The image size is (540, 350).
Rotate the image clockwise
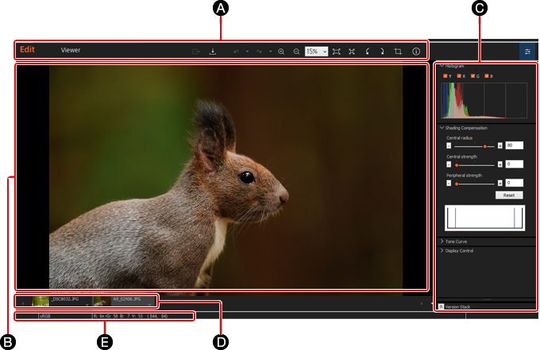click(x=382, y=52)
